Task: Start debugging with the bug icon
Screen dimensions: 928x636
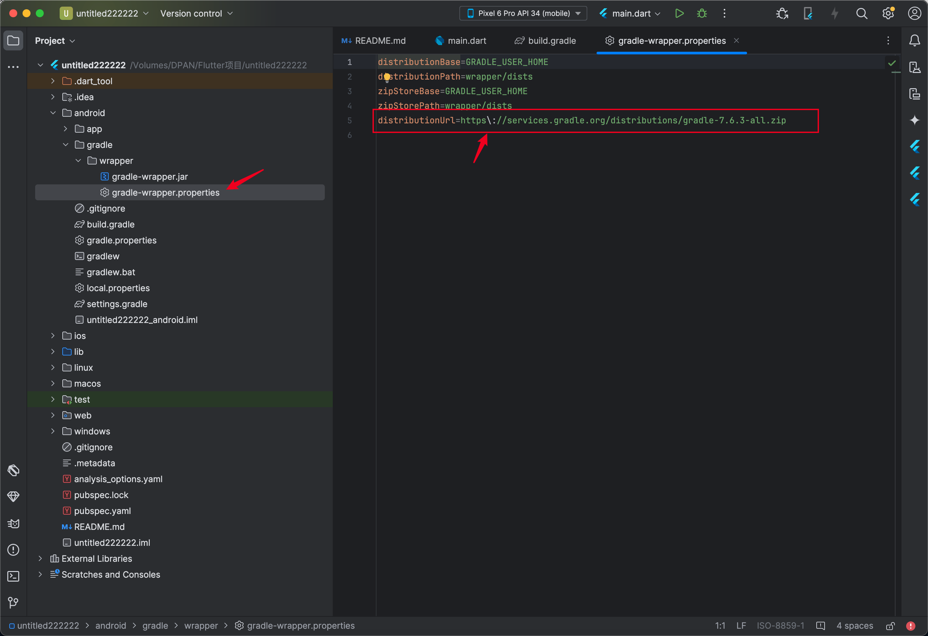Action: (702, 13)
